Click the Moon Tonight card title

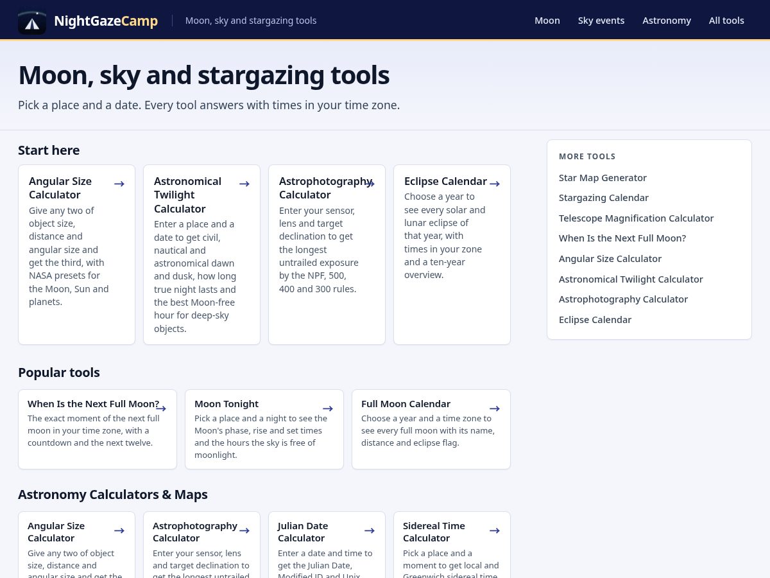point(227,404)
